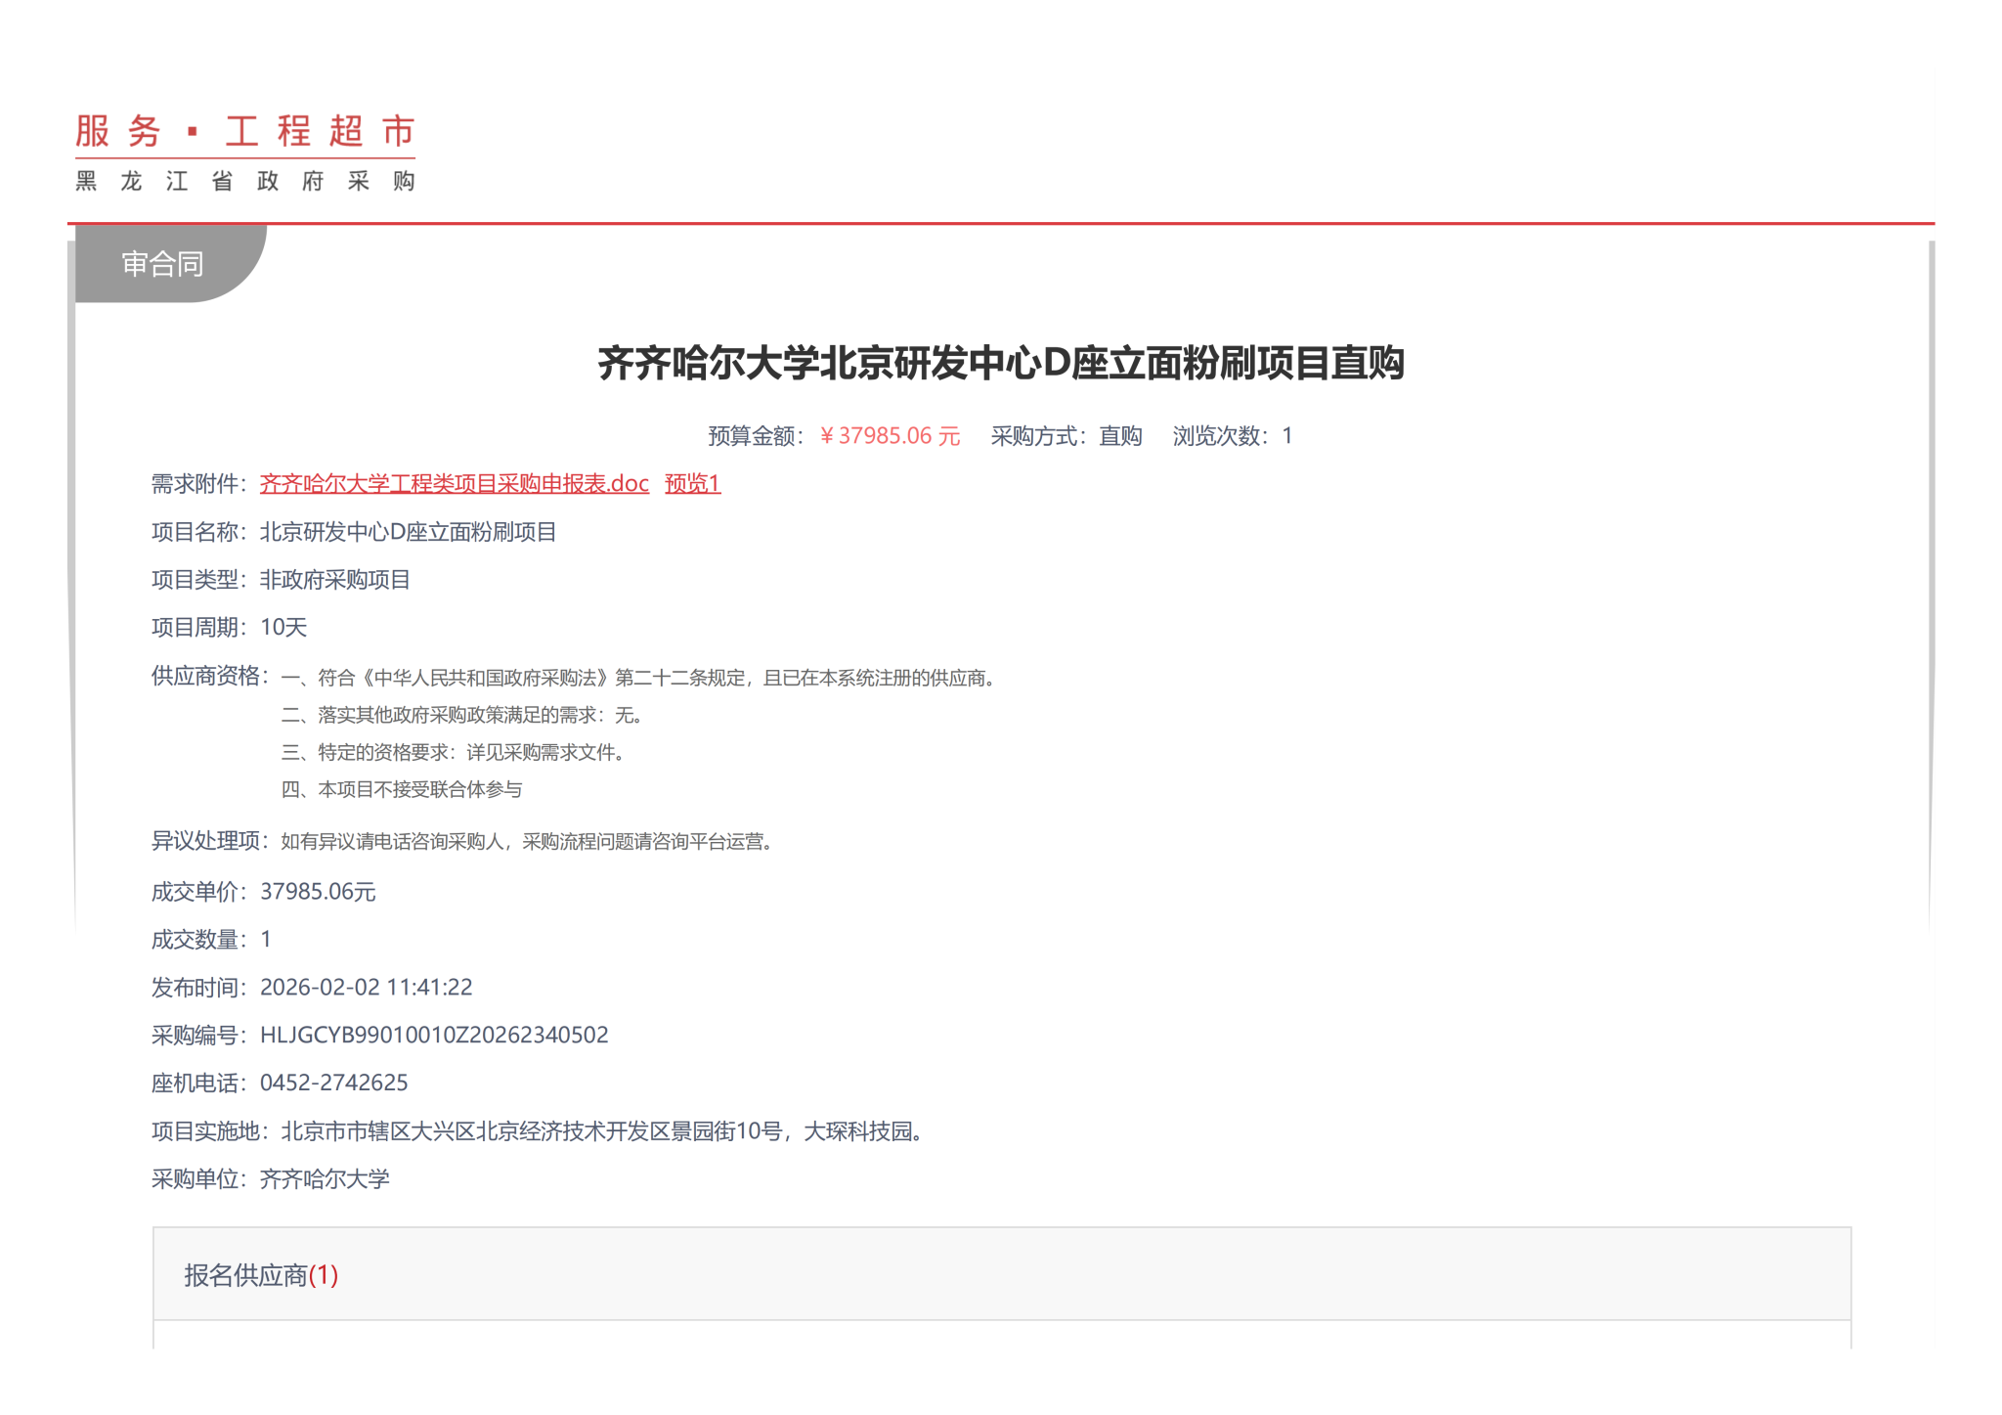Open the 齐齐哈尔大学工程类项目采购申报表.doc attachment
The width and height of the screenshot is (2002, 1415).
click(x=454, y=483)
